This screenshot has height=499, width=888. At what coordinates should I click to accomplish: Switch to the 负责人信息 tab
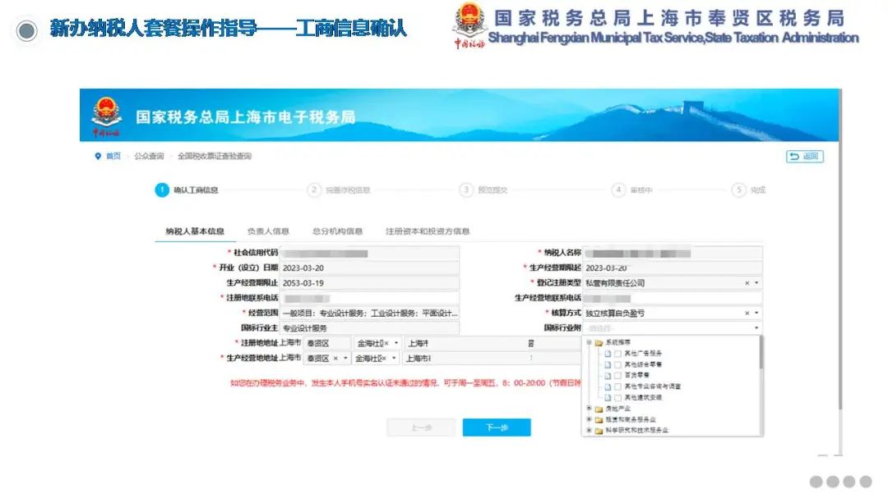click(268, 231)
